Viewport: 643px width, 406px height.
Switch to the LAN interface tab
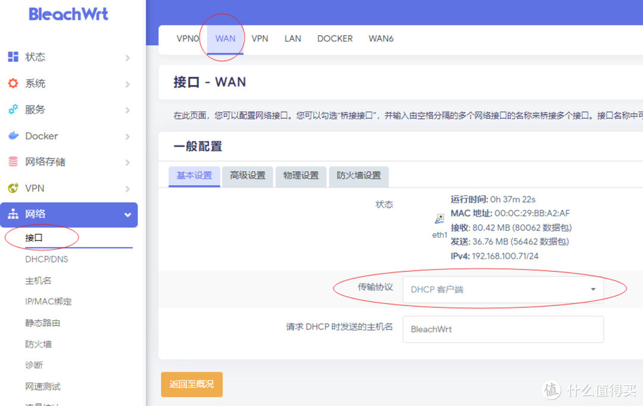pyautogui.click(x=292, y=38)
